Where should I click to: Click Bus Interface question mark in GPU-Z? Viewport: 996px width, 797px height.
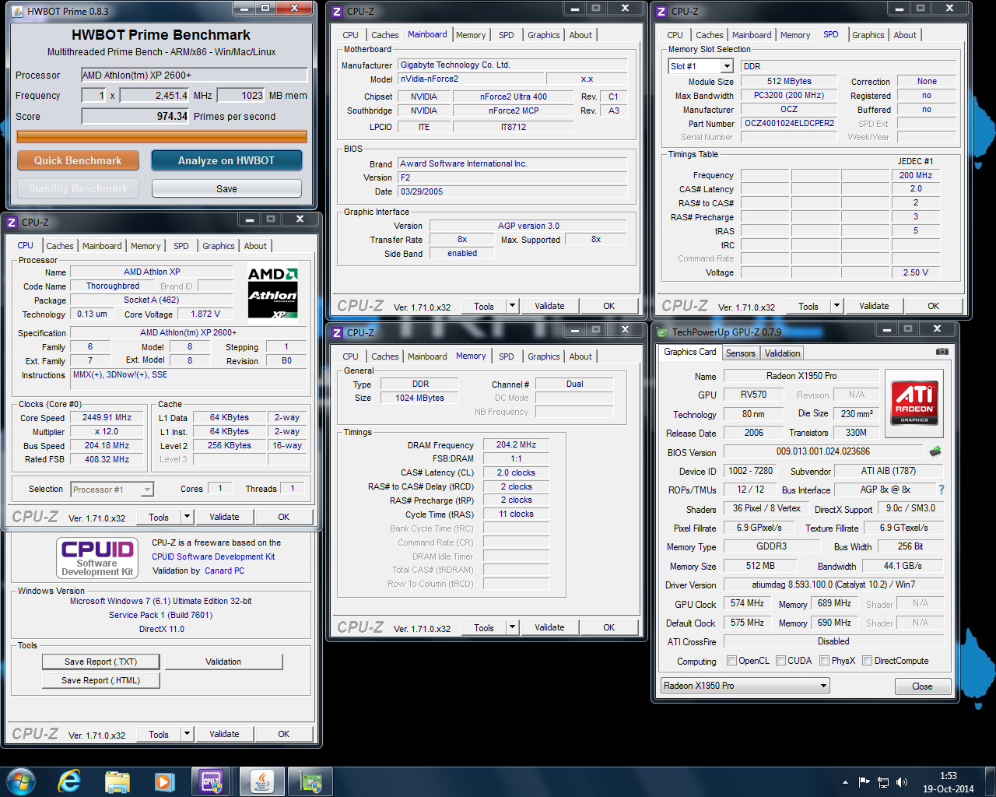942,490
